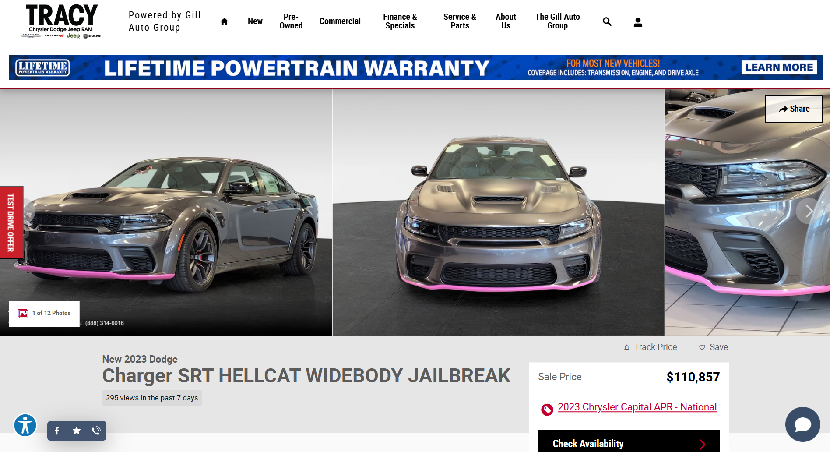The width and height of the screenshot is (830, 452).
Task: Open the Pre-Owned menu
Action: pyautogui.click(x=291, y=21)
